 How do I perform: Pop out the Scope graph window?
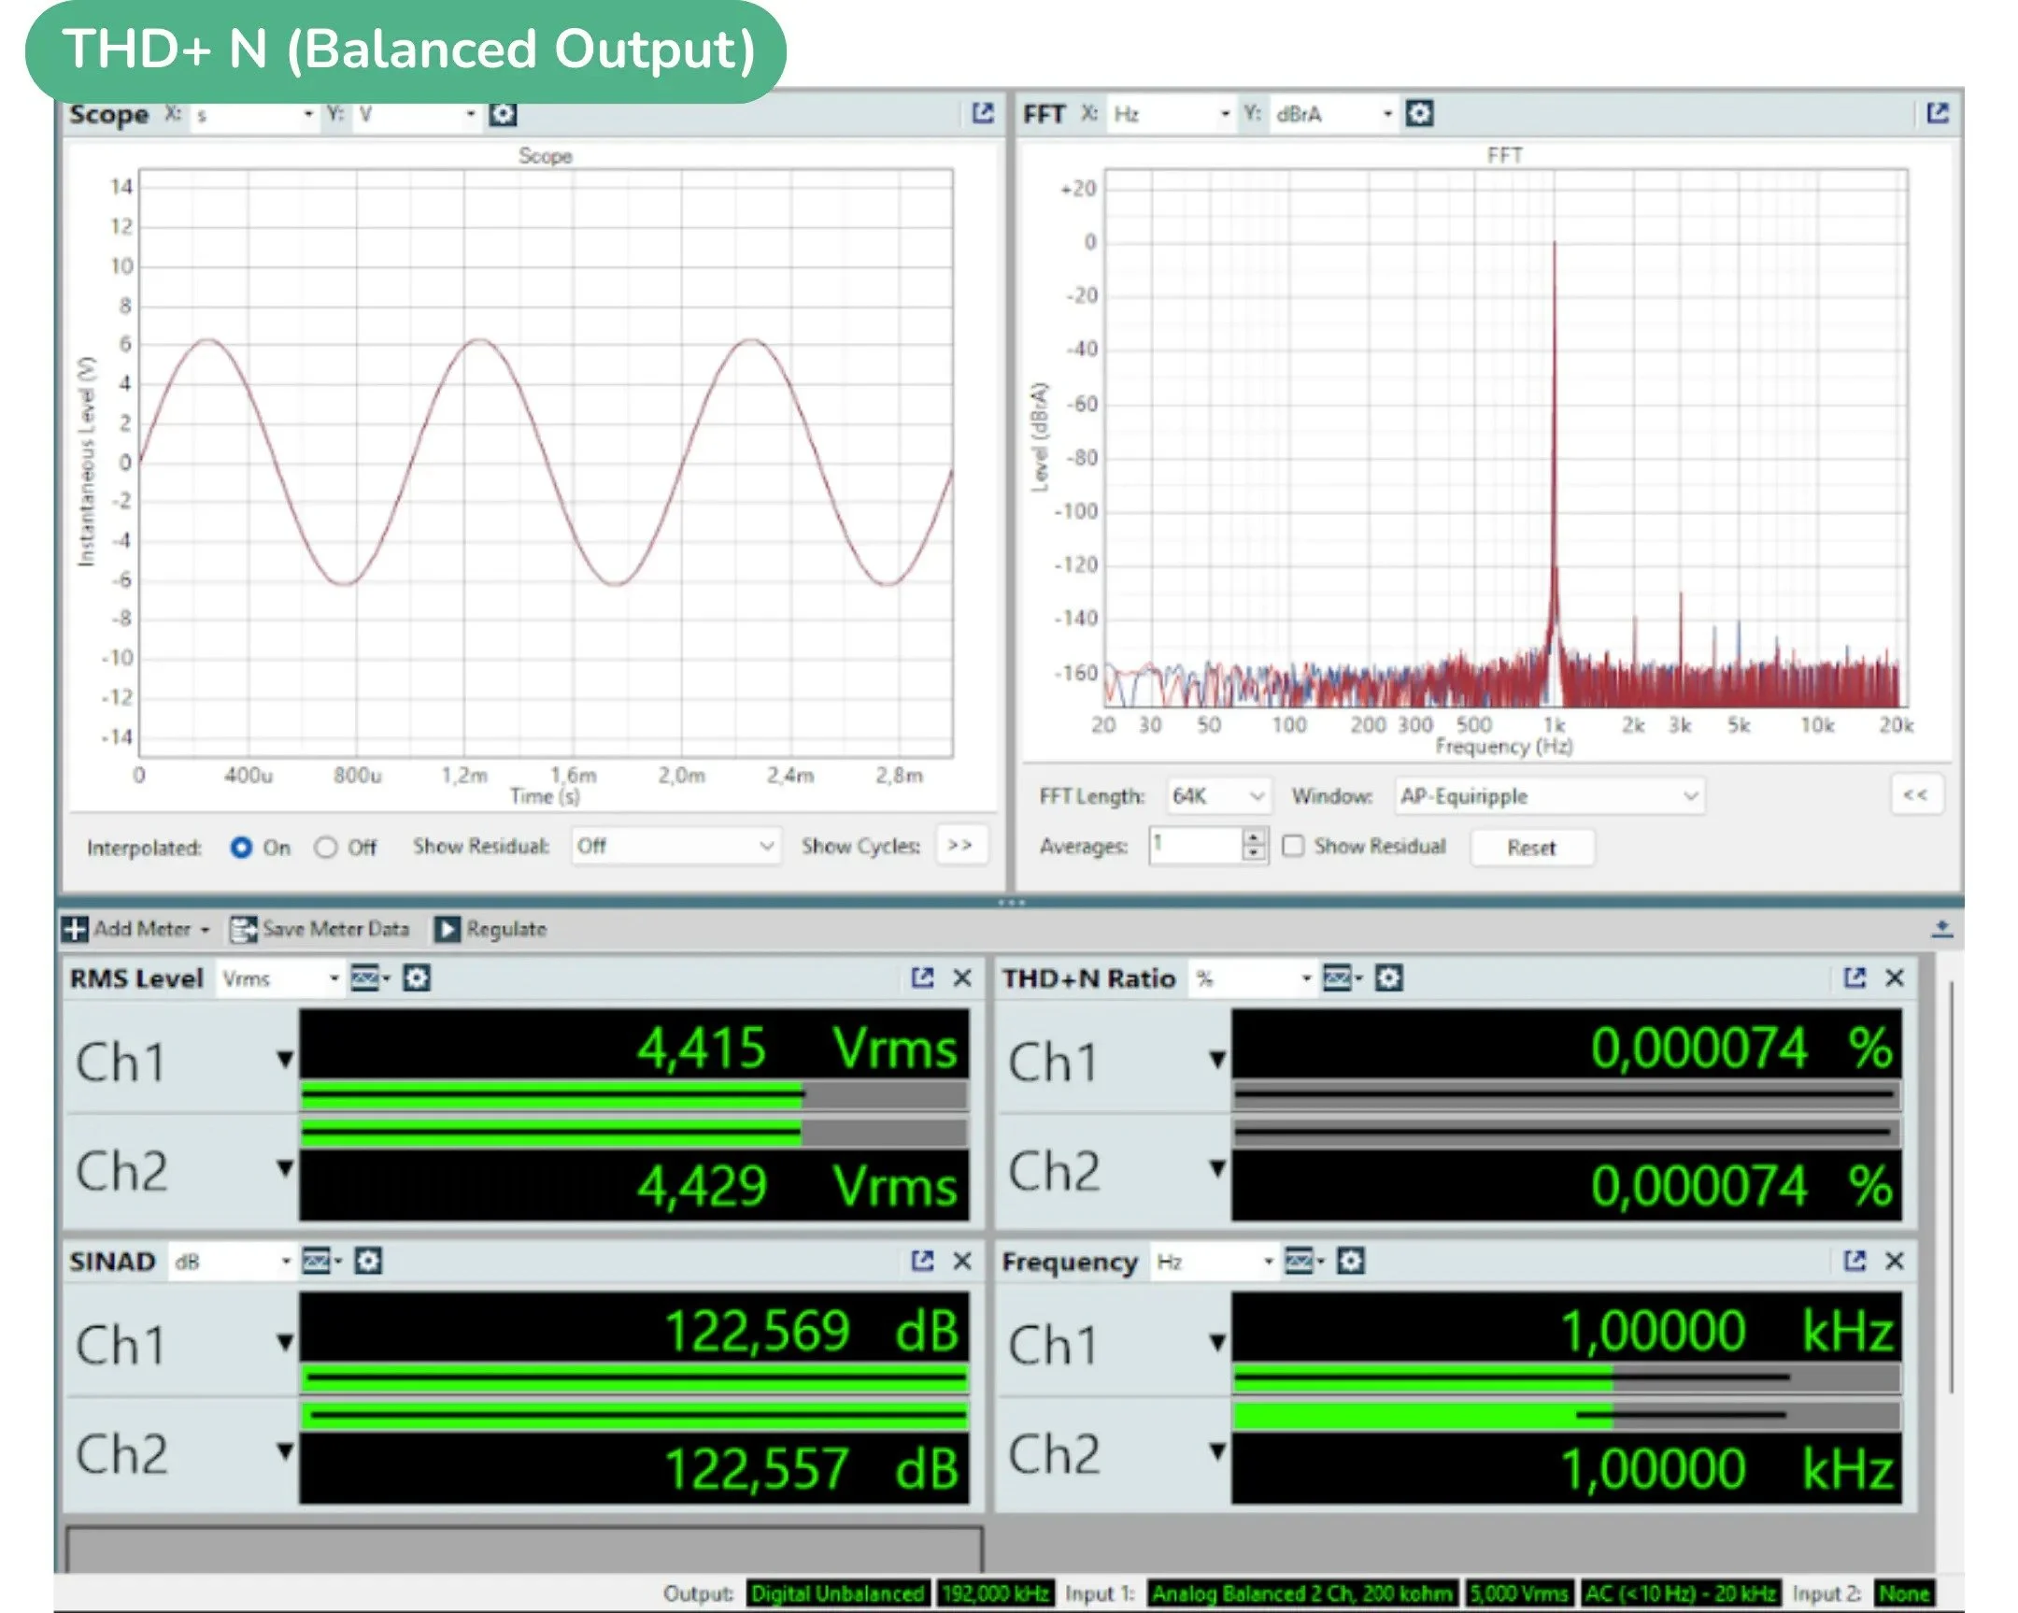tap(982, 114)
